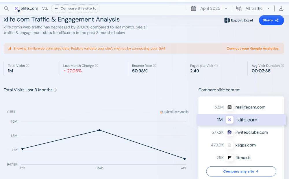Open Connect your Google Analytics link
Image resolution: width=289 pixels, height=179 pixels.
tap(252, 49)
